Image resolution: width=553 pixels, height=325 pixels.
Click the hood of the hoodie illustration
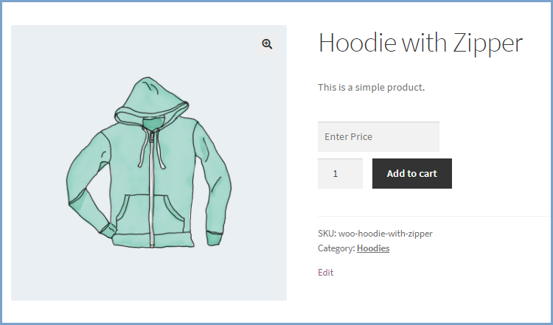pos(152,99)
